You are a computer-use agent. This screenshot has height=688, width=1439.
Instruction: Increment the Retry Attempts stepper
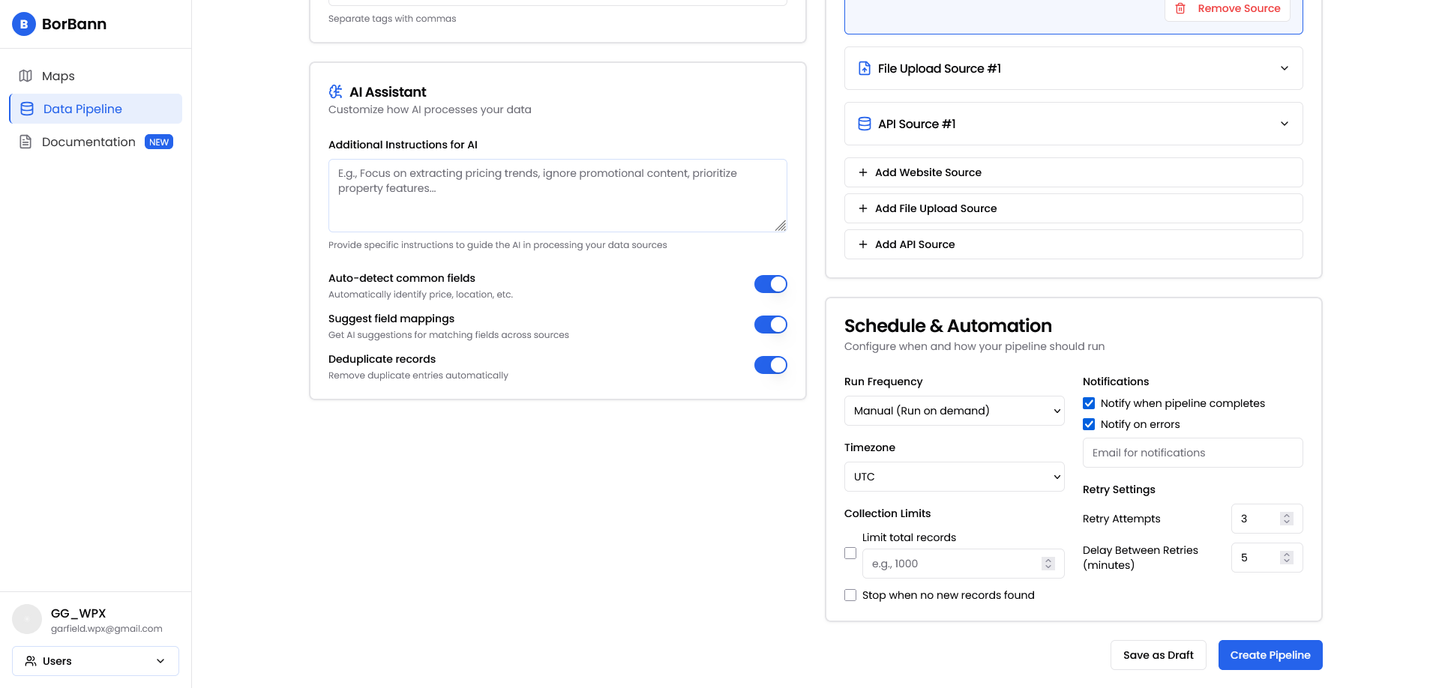pos(1287,516)
